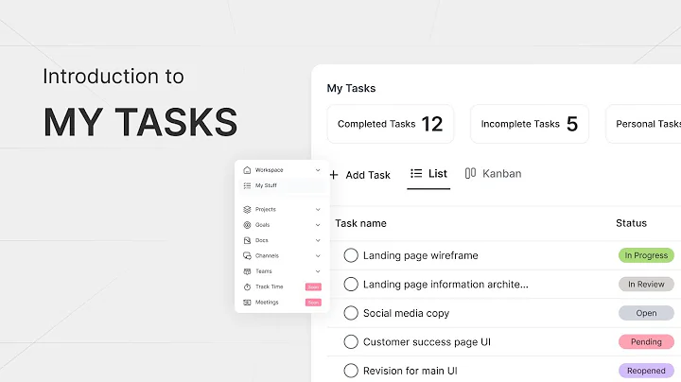Open the Revision for main UI name

(x=410, y=371)
